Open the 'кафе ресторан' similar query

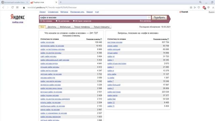pos(114,92)
